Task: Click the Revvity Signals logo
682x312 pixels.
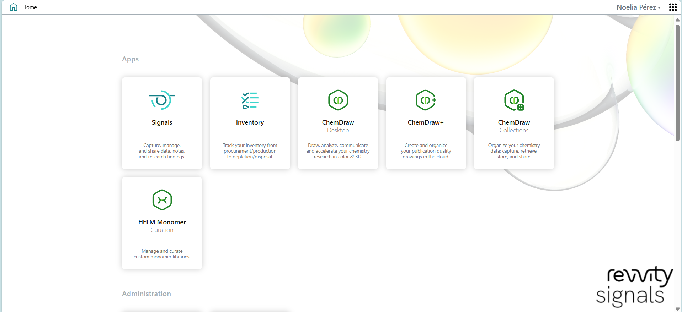Action: click(x=634, y=286)
